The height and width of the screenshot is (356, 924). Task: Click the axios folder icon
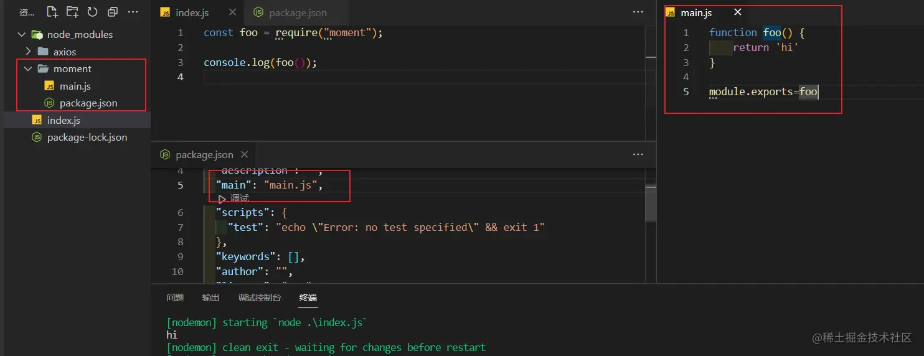coord(43,52)
